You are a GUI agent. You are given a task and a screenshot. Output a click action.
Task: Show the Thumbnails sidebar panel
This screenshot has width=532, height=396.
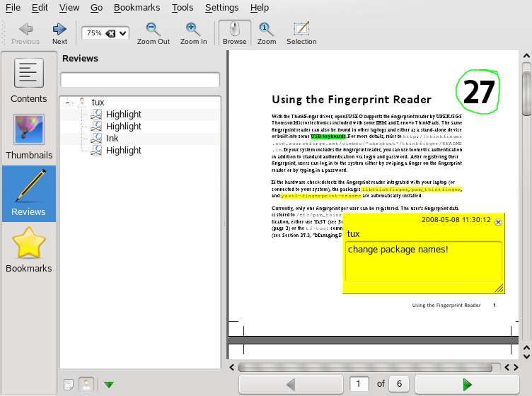(29, 136)
